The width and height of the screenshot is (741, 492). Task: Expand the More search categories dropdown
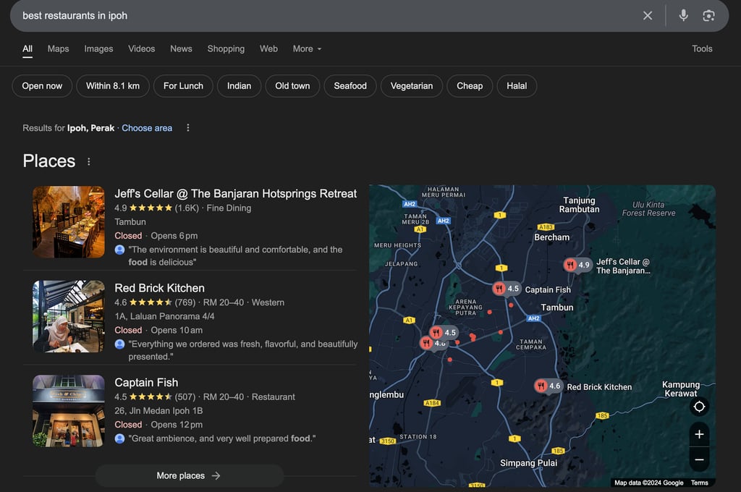pyautogui.click(x=307, y=48)
